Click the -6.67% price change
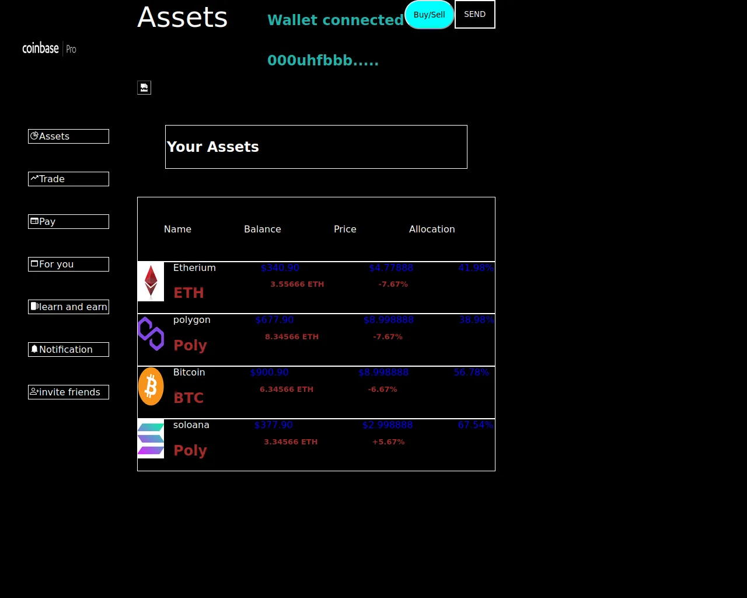Image resolution: width=747 pixels, height=598 pixels. point(382,389)
